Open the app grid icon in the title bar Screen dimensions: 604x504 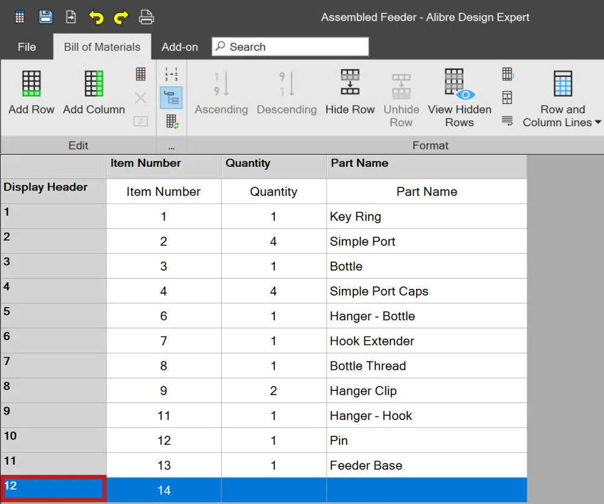20,17
